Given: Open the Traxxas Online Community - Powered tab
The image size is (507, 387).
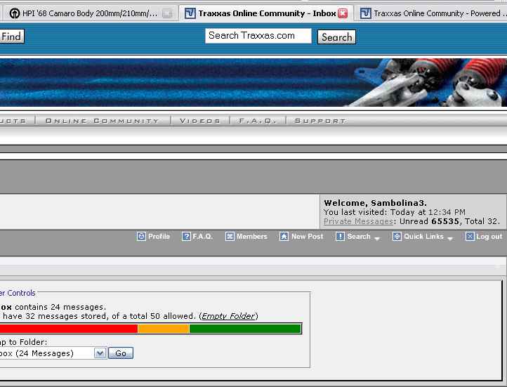Looking at the screenshot, I should tap(430, 13).
